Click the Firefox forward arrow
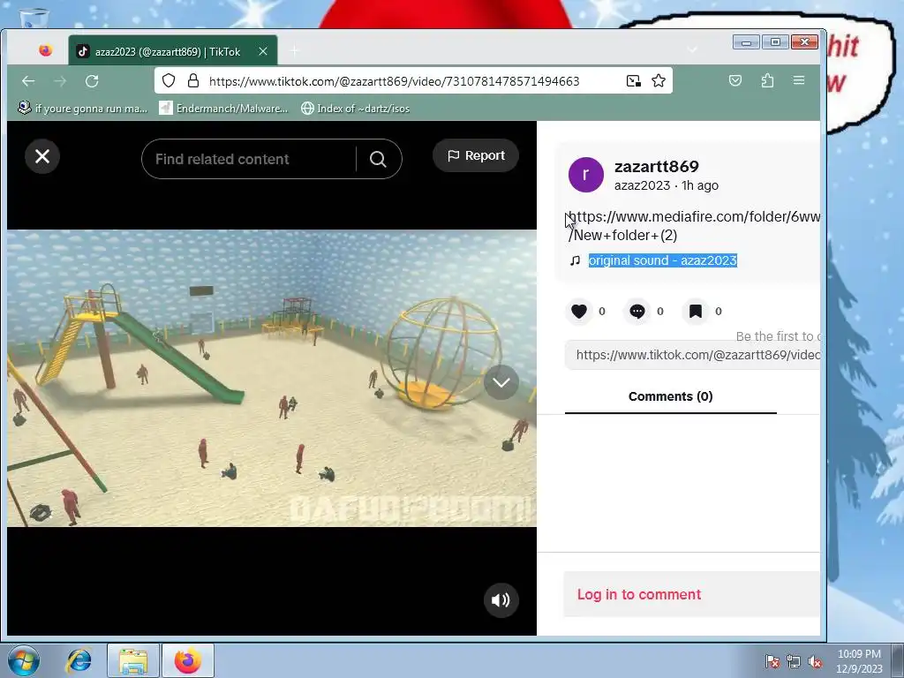The width and height of the screenshot is (904, 678). point(60,81)
